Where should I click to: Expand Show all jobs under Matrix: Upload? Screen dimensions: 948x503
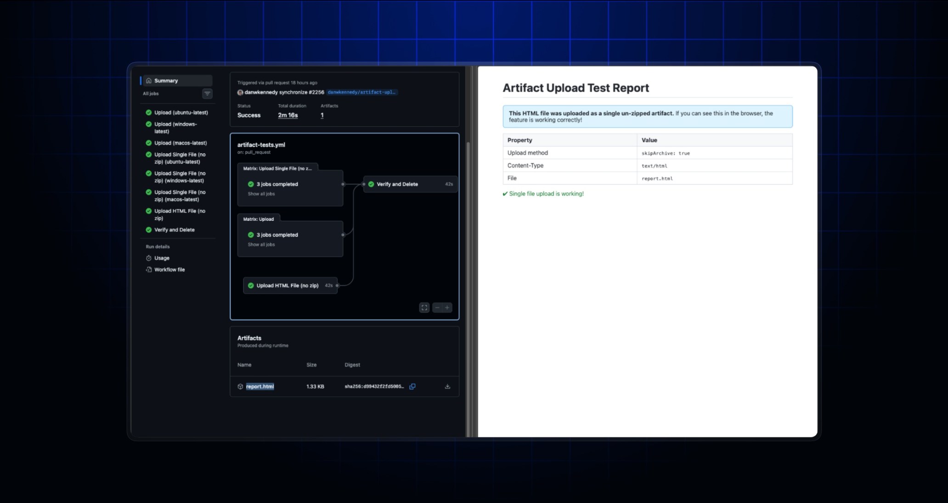(261, 245)
